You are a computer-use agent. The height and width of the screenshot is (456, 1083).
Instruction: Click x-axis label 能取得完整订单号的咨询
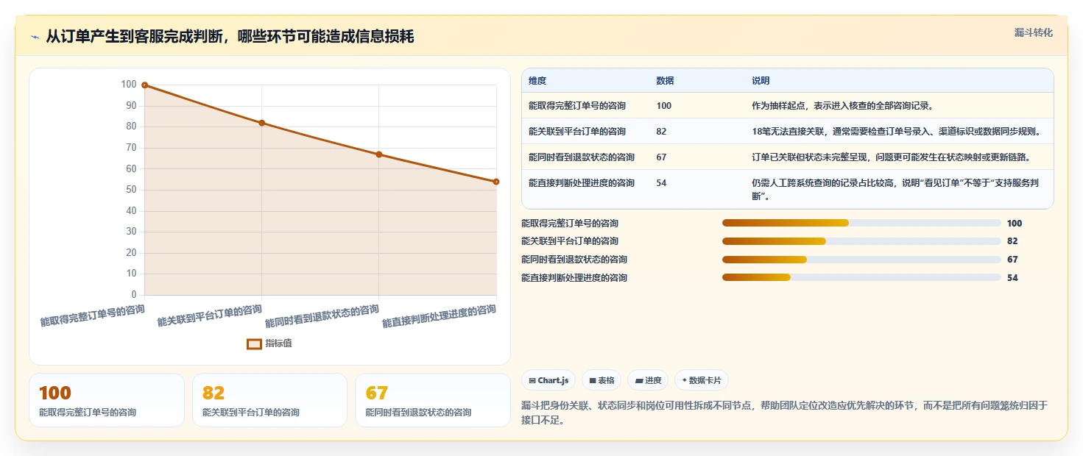point(93,316)
